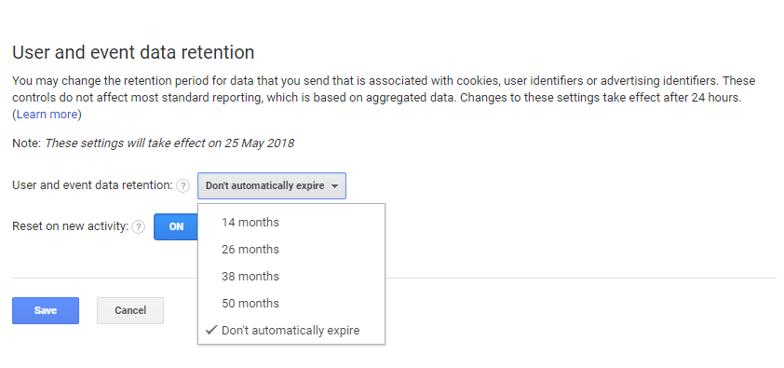Viewport: 784px width, 368px height.
Task: Click the Reset on new activity label
Action: [71, 226]
